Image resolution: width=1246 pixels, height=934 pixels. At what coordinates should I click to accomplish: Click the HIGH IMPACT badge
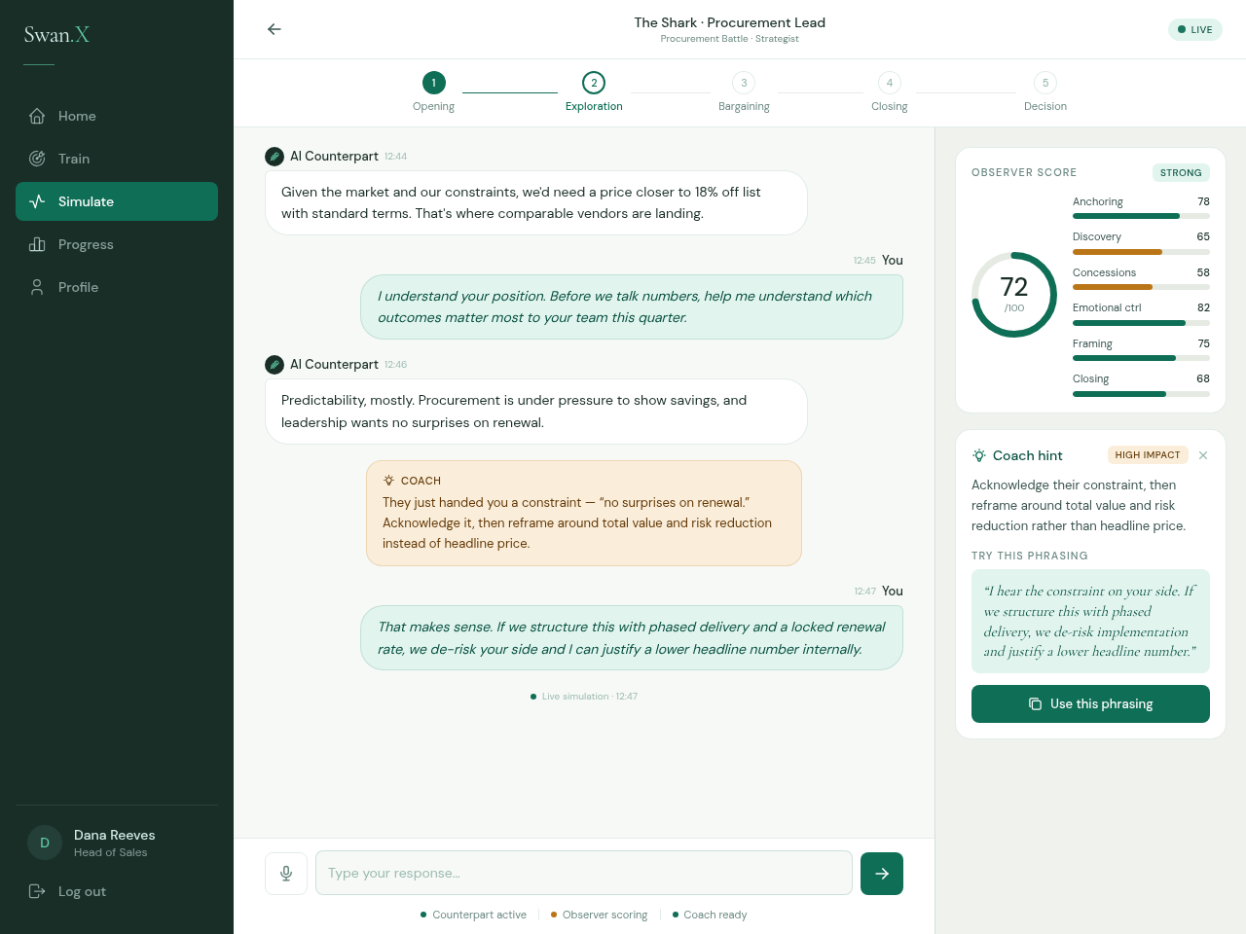click(x=1148, y=455)
